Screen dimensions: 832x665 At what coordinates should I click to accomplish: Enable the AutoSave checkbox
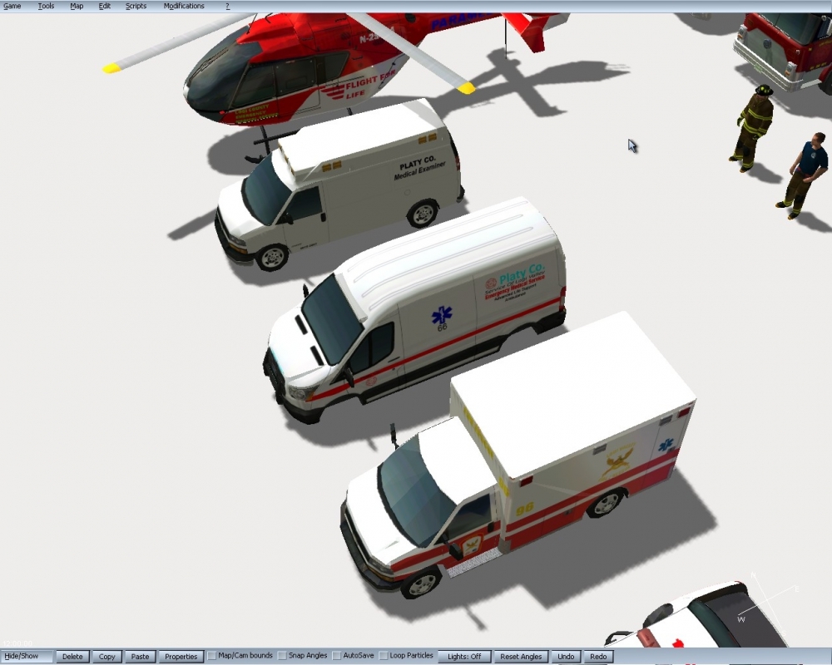click(336, 656)
